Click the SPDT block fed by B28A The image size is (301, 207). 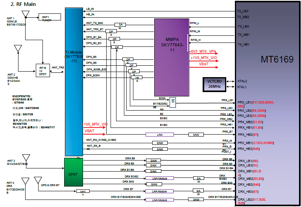(173, 103)
